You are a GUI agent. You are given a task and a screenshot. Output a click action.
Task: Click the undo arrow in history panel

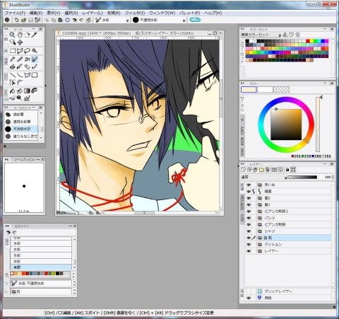pos(8,232)
